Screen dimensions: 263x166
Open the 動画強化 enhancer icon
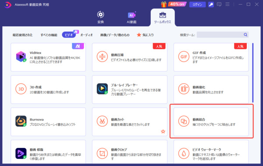click(184, 89)
